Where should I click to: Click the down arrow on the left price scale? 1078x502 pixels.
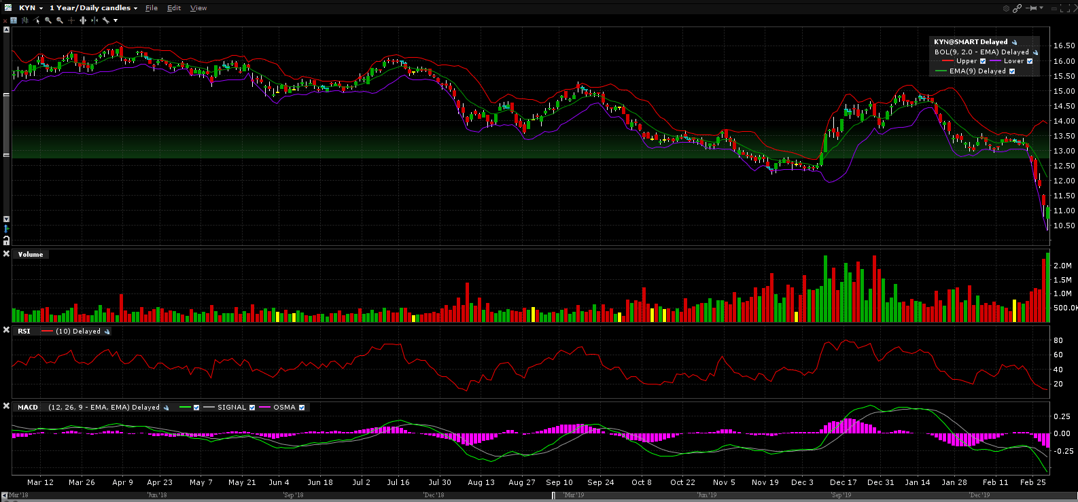(6, 219)
